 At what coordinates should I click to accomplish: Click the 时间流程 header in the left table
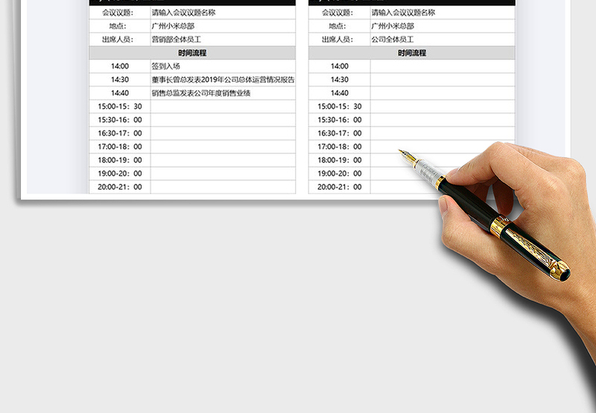[x=192, y=53]
